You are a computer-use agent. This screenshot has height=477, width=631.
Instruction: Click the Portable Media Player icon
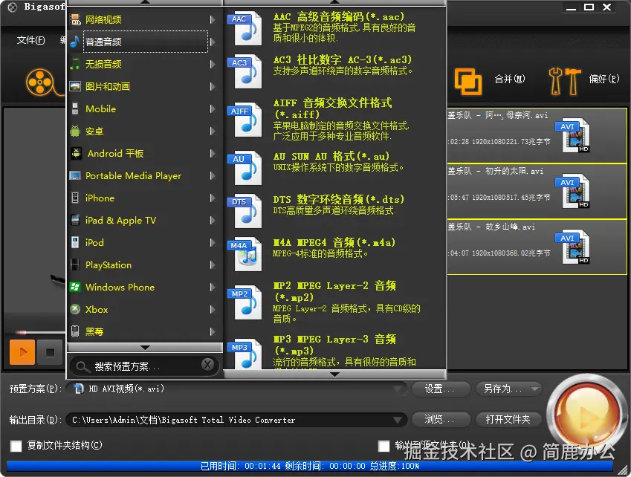click(75, 176)
